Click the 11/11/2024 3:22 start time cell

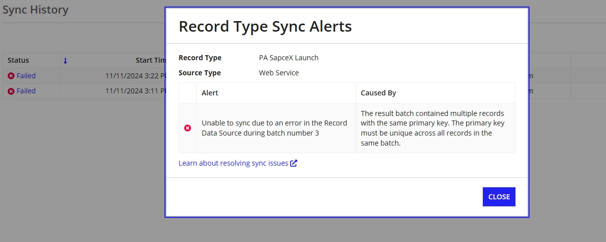[x=135, y=76]
